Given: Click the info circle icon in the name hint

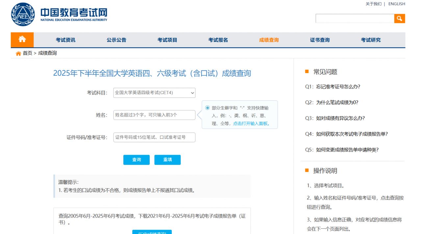Looking at the screenshot, I should (x=207, y=108).
